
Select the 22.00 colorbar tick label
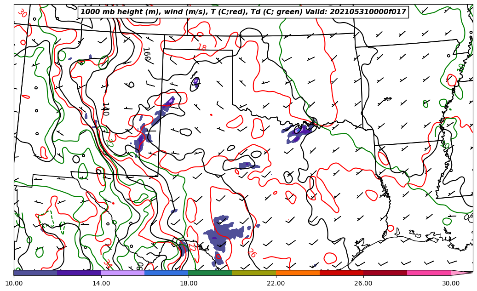[x=276, y=283]
